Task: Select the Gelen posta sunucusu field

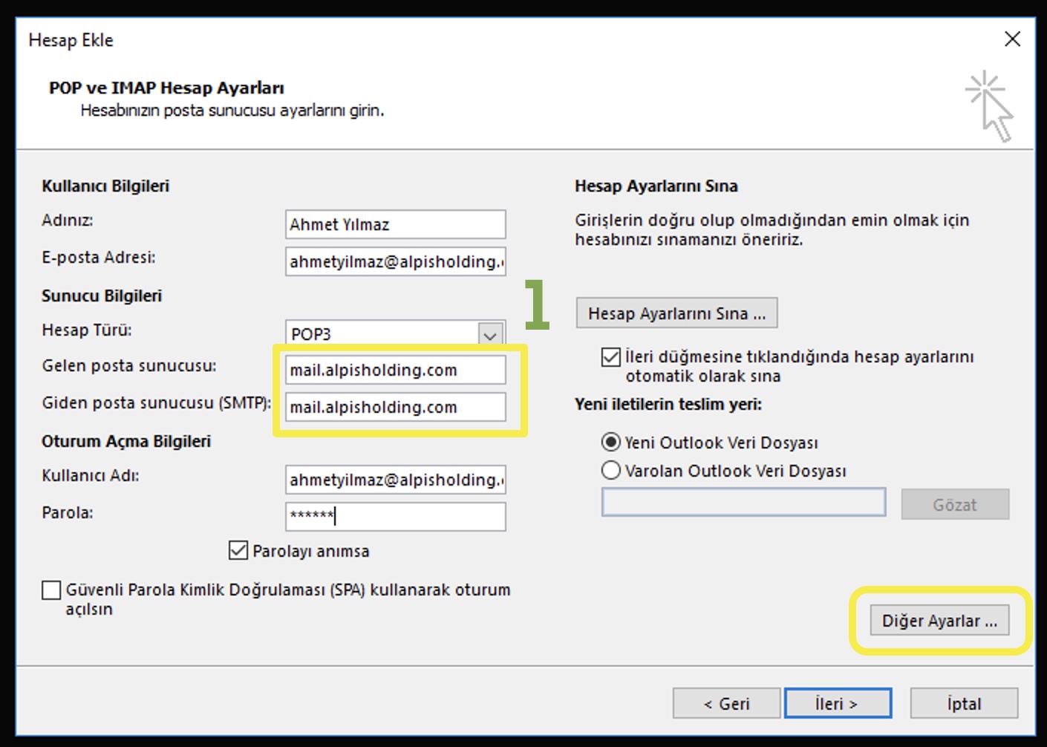Action: click(x=395, y=370)
